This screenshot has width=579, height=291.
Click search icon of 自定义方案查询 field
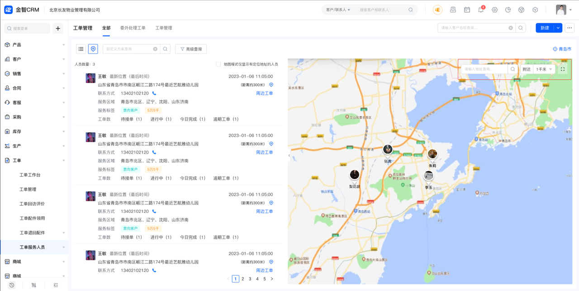(165, 49)
